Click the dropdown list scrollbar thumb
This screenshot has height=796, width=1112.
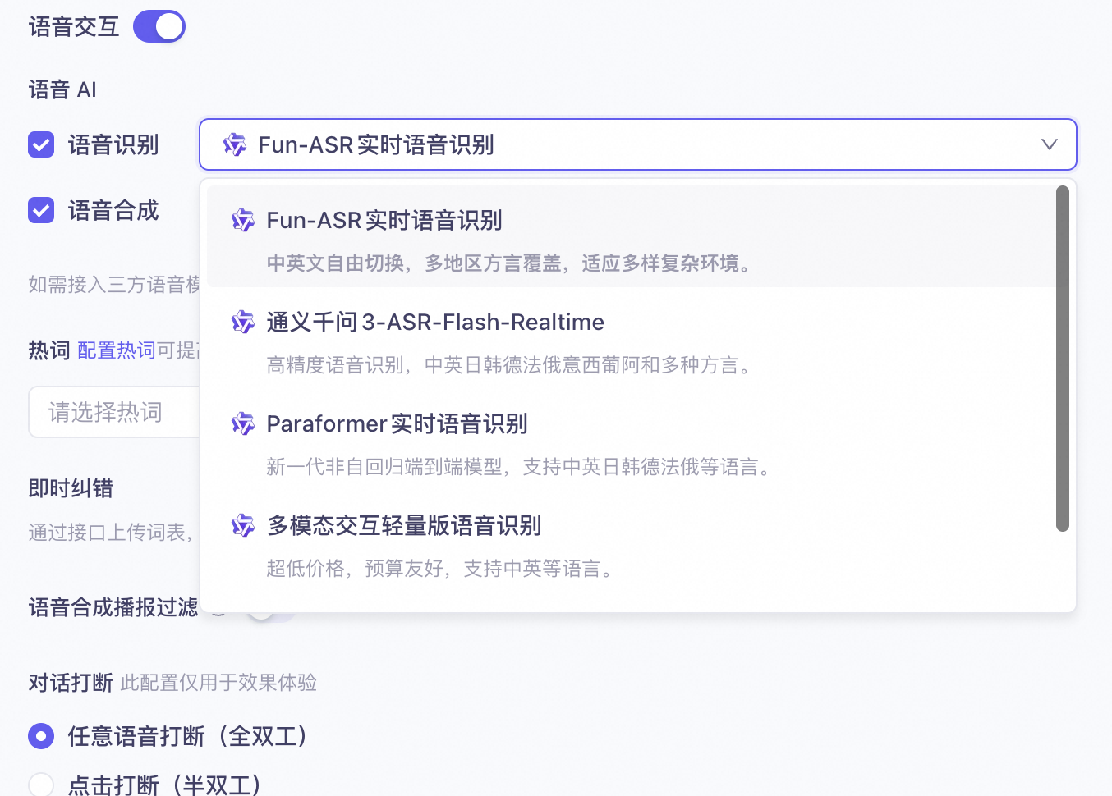click(1063, 359)
